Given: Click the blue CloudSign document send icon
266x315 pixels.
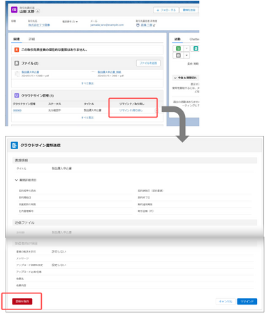Looking at the screenshot, I should [15, 145].
